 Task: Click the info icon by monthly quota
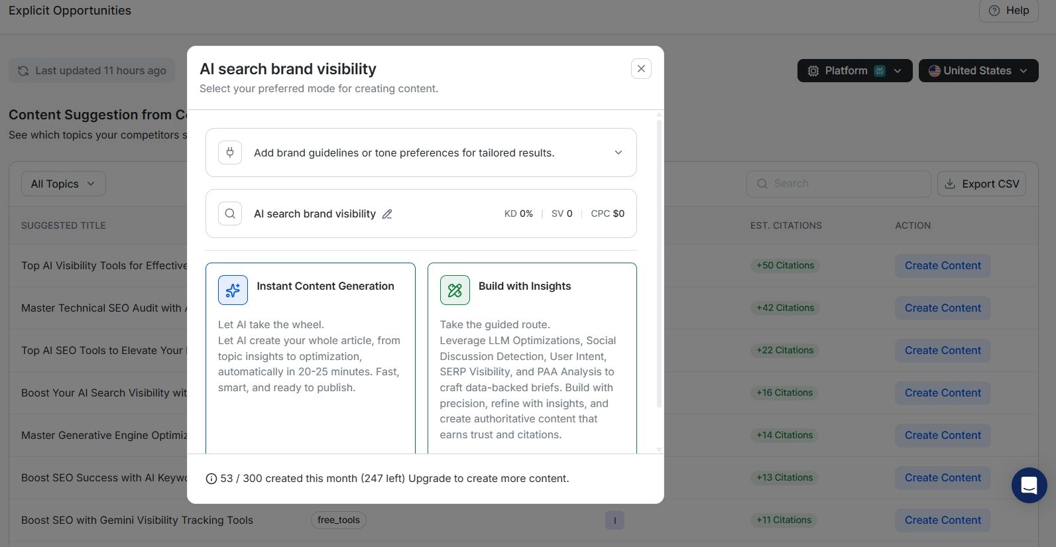211,479
